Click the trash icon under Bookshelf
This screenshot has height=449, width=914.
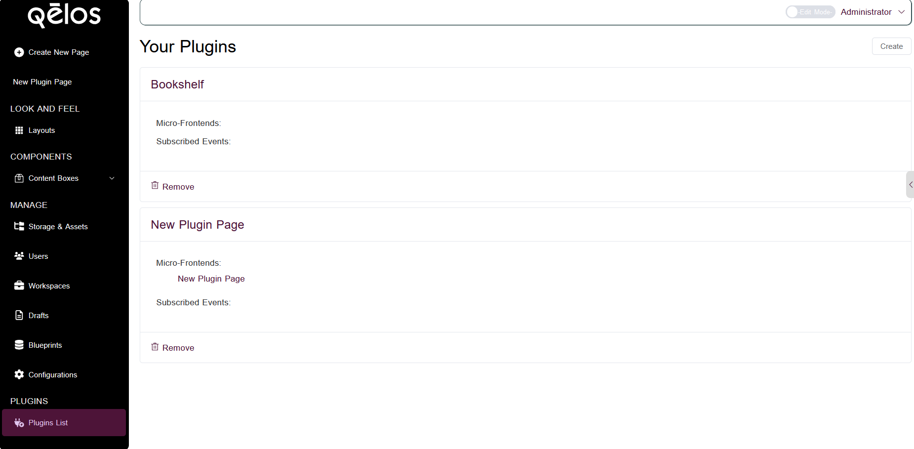click(x=155, y=185)
